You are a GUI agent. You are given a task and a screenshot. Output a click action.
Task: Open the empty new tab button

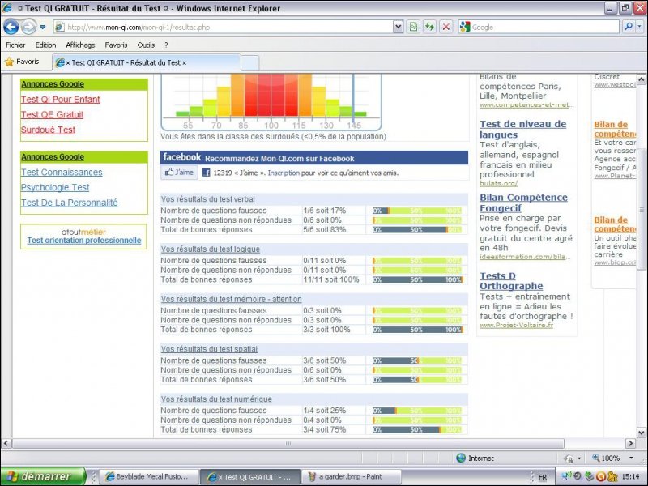tap(250, 62)
